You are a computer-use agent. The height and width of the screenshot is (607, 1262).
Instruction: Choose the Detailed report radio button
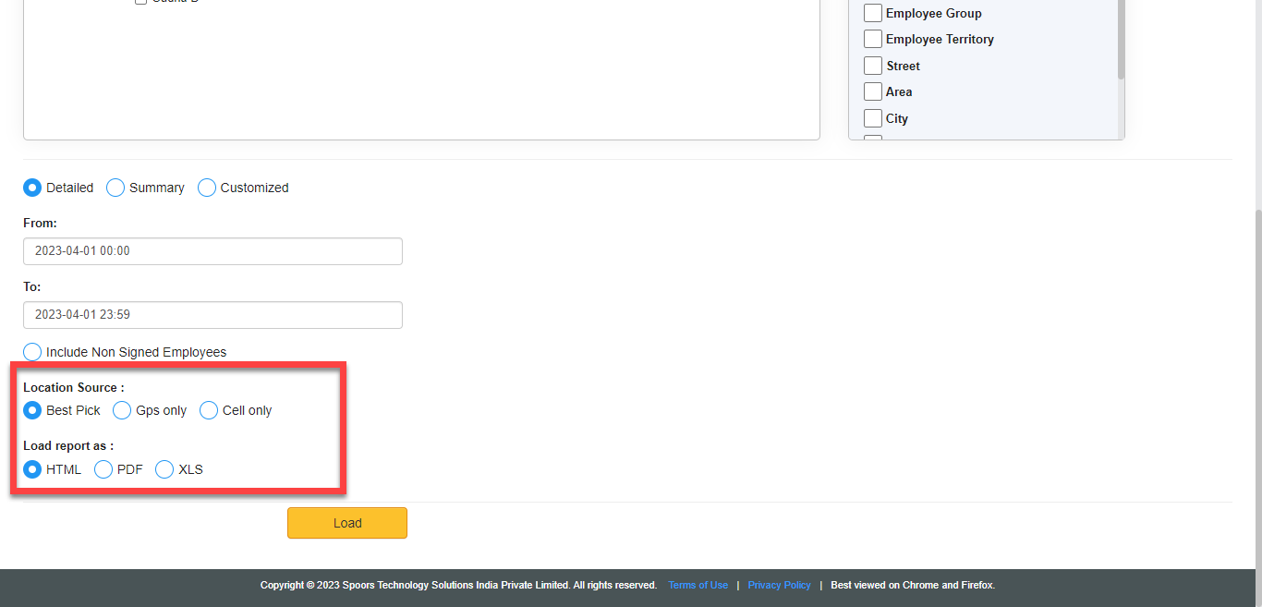[x=32, y=188]
